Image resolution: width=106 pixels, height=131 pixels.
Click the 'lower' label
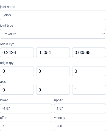pos(4,100)
